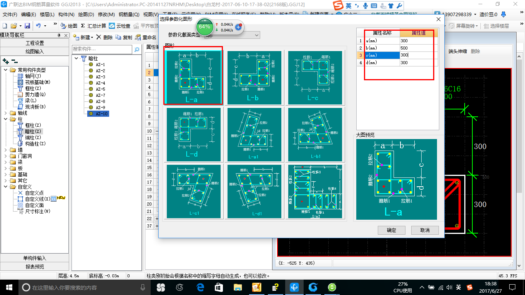
Task: Expand the 基础 folder
Action: pos(5,174)
